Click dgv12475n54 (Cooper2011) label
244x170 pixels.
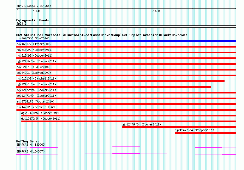click(41, 119)
